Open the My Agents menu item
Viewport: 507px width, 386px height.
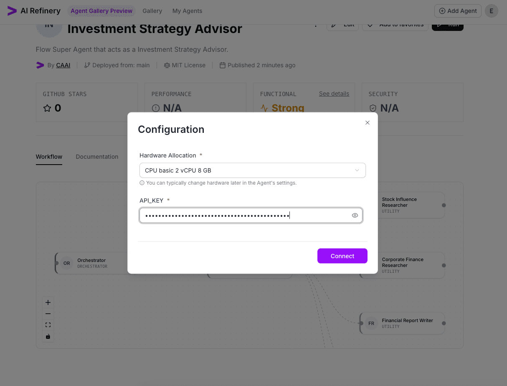pyautogui.click(x=187, y=11)
